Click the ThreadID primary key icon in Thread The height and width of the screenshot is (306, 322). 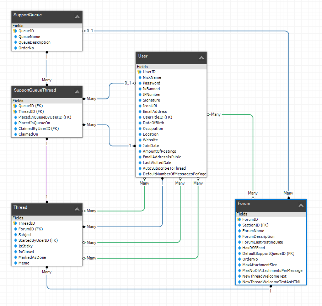pos(15,223)
